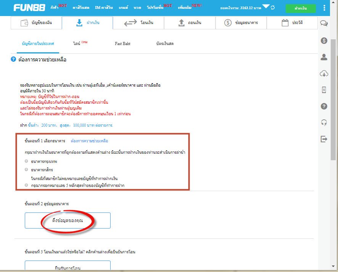Click the headset customer support icon
The height and width of the screenshot is (272, 338).
pyautogui.click(x=324, y=122)
